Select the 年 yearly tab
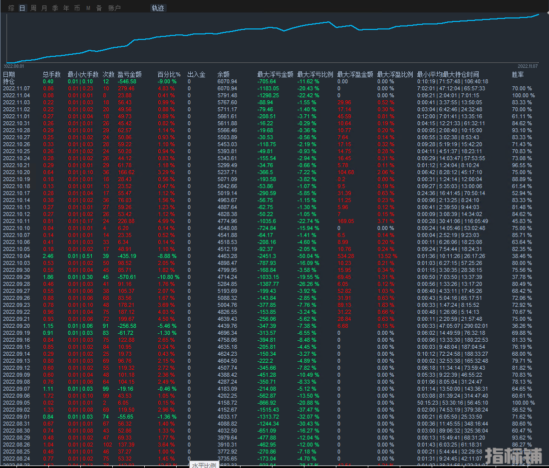 tap(66, 8)
